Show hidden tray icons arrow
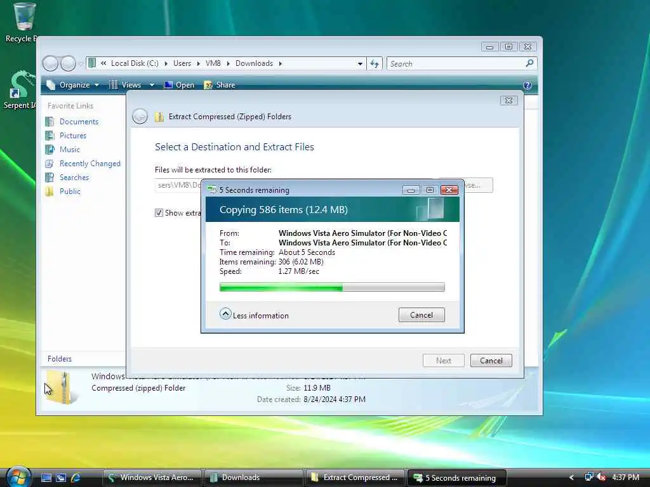 click(x=572, y=477)
